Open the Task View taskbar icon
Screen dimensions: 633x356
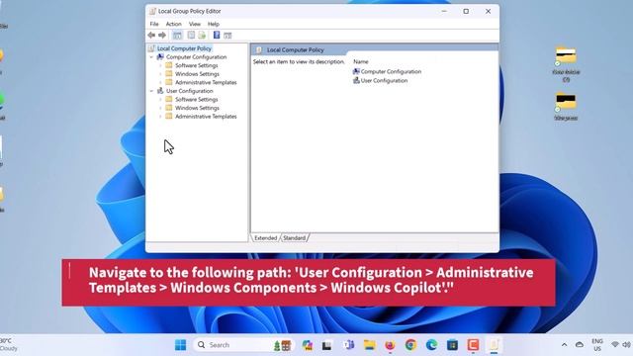coord(326,345)
